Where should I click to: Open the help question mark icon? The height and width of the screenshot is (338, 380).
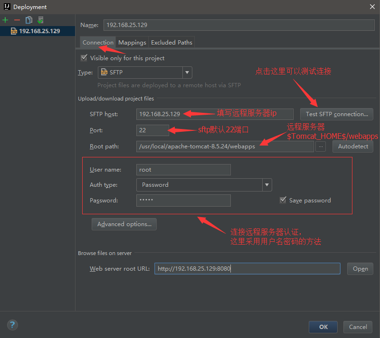tap(12, 325)
